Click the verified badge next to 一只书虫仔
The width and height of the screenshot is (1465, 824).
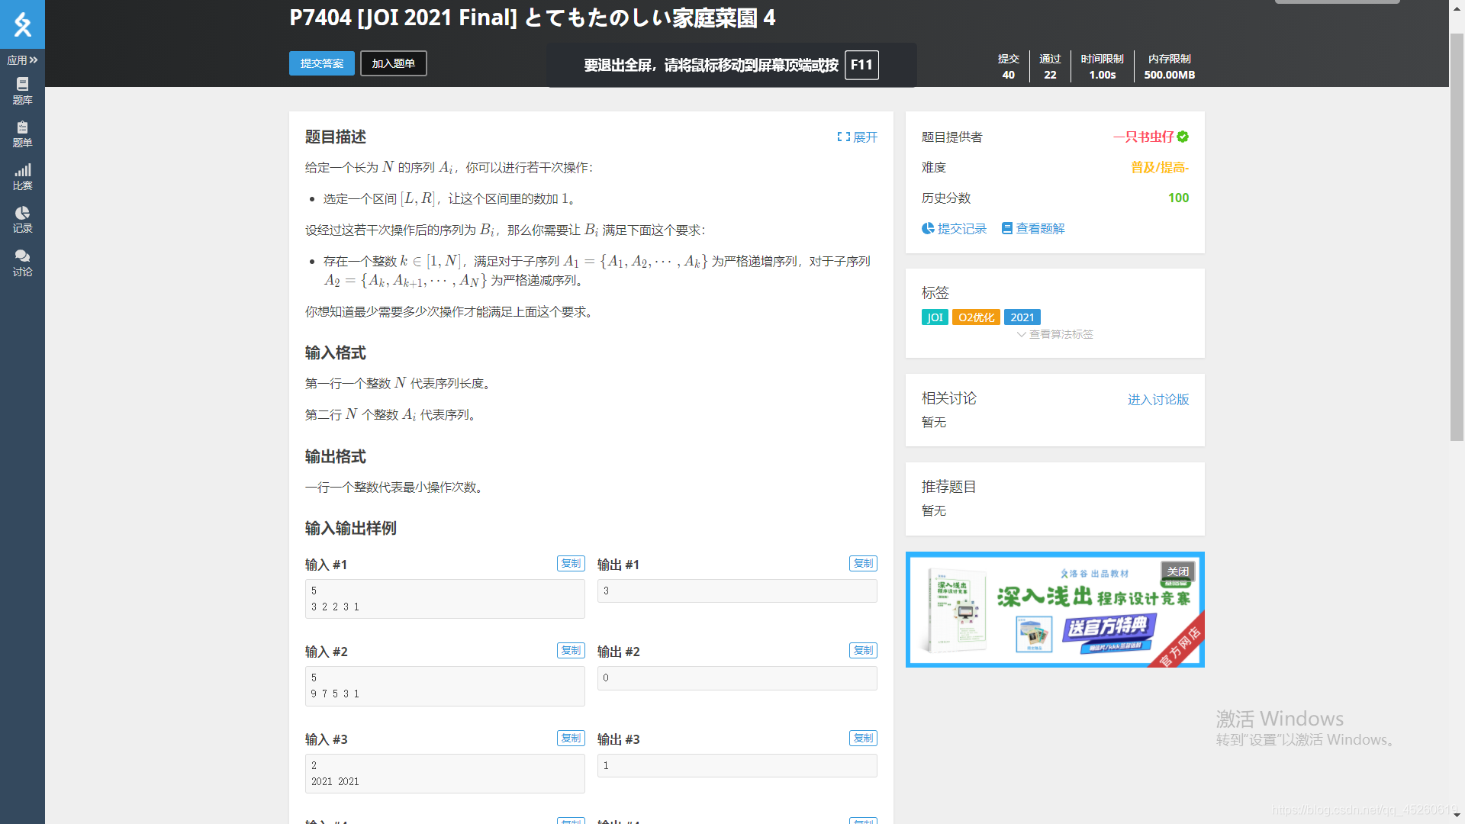(1183, 137)
